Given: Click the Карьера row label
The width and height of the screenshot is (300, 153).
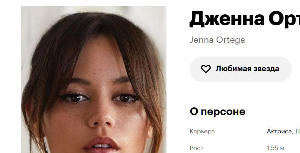Looking at the screenshot, I should click(x=202, y=131).
